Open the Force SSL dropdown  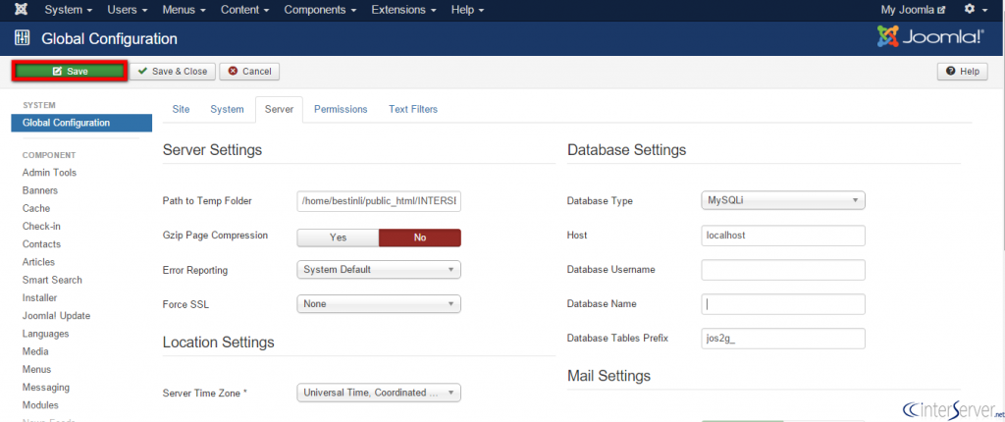click(x=379, y=304)
